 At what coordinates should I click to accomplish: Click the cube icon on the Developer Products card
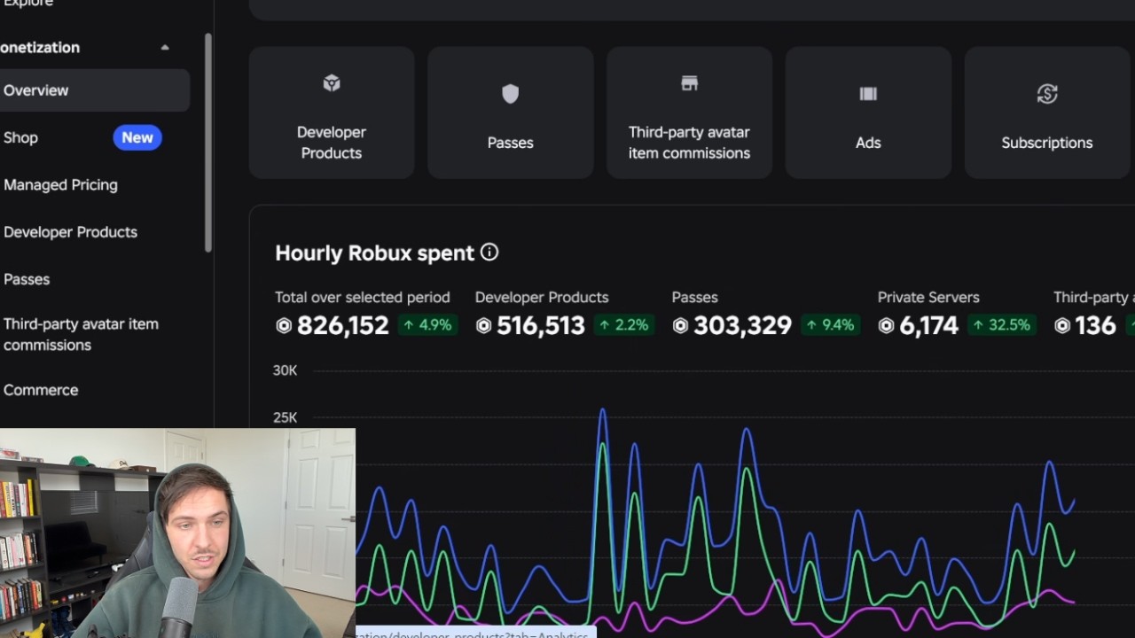point(332,83)
